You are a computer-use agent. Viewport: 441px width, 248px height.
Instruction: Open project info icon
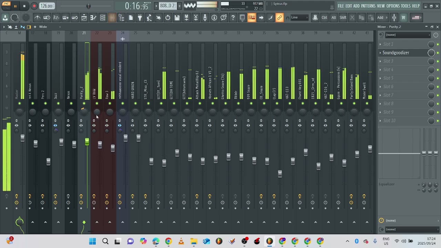214,18
